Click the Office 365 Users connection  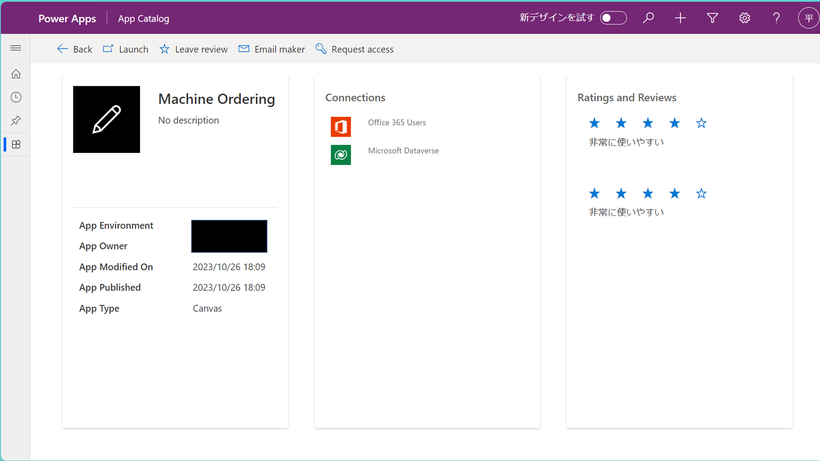tap(396, 123)
